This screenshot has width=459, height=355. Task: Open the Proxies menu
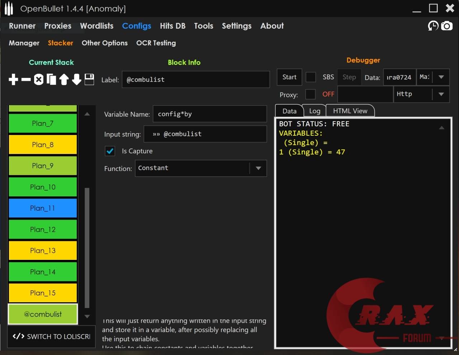[x=58, y=26]
